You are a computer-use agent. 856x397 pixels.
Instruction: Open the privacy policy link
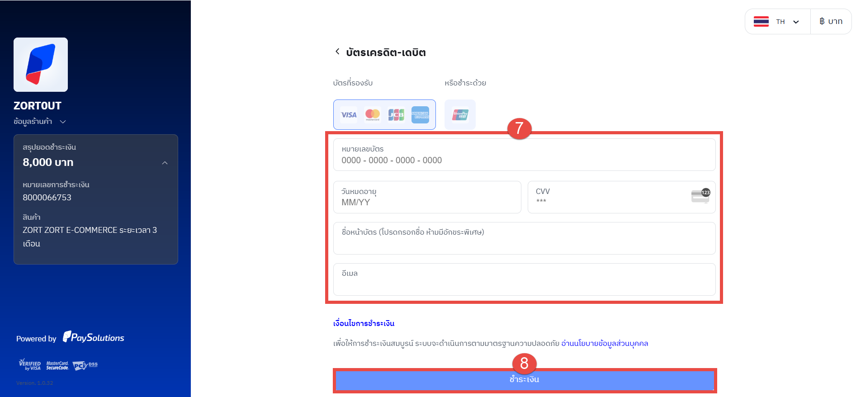[x=604, y=343]
